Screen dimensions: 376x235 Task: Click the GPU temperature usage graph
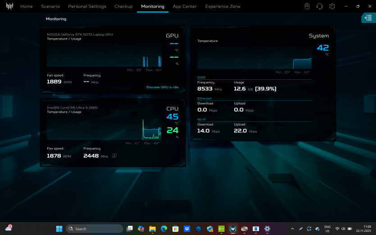click(104, 55)
